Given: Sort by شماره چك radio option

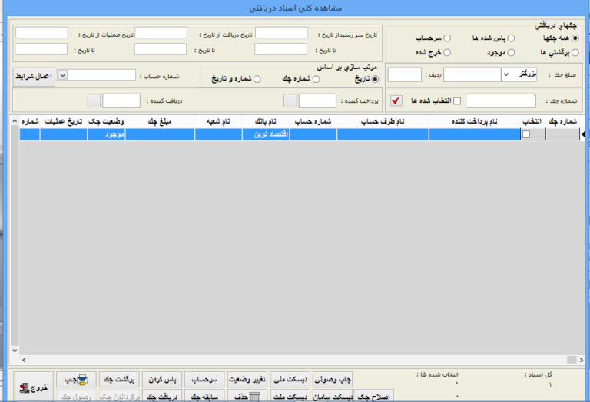Looking at the screenshot, I should coord(316,79).
